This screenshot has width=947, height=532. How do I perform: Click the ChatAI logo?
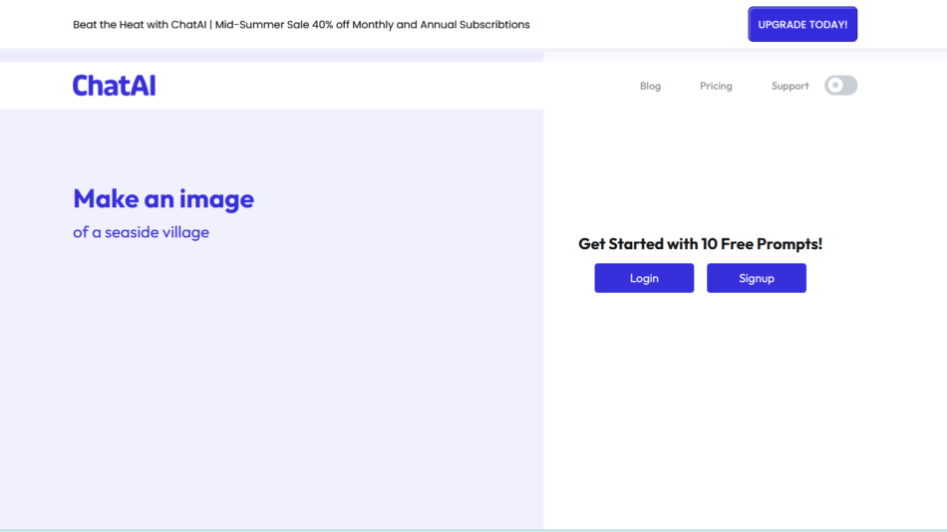point(114,86)
